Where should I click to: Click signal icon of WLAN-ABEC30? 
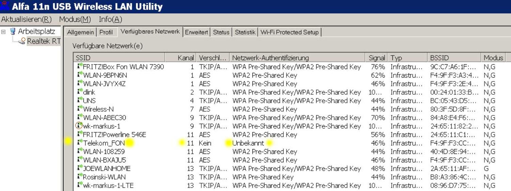coord(80,117)
